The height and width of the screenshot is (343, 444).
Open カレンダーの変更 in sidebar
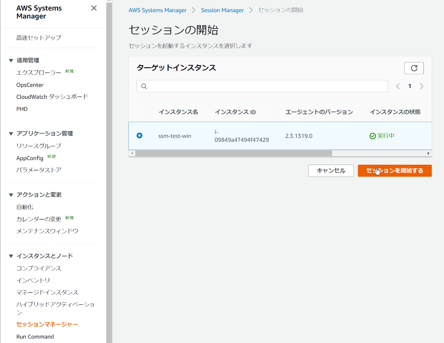[39, 219]
